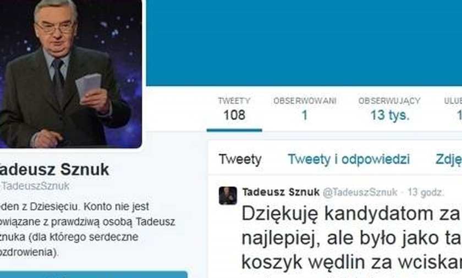This screenshot has width=462, height=278.
Task: Switch to Tweety i odpowiedzi tab
Action: pos(349,159)
